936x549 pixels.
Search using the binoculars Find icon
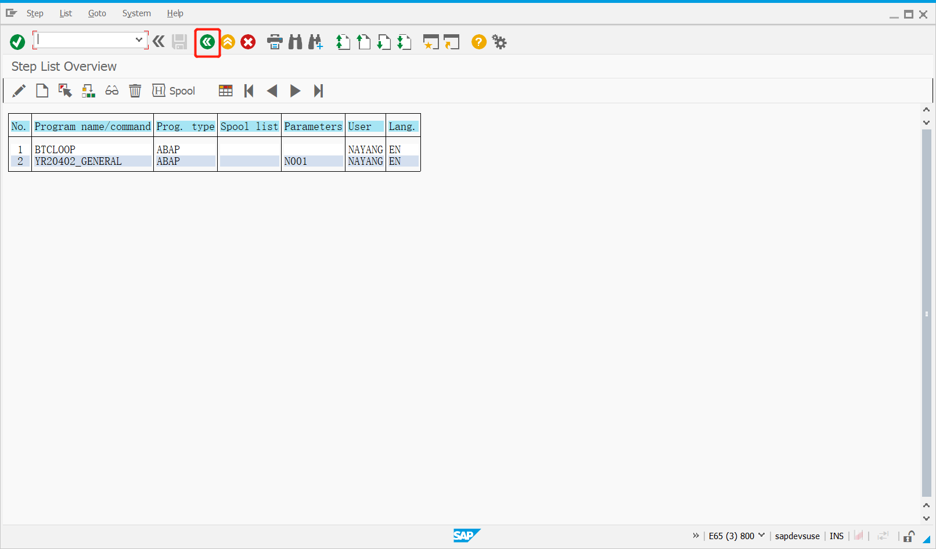[295, 42]
